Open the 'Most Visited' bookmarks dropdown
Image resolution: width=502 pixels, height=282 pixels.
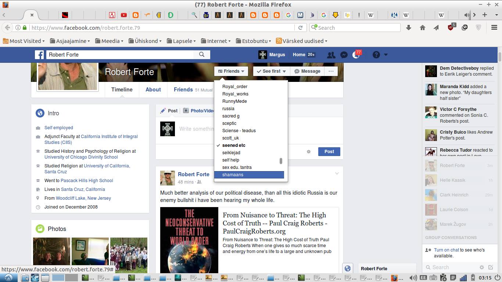pos(24,41)
